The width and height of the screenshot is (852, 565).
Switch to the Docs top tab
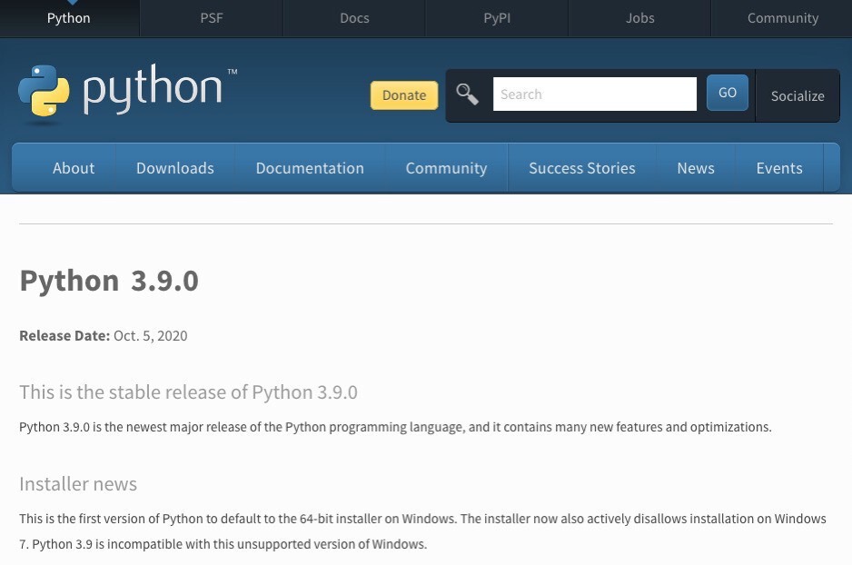tap(354, 18)
